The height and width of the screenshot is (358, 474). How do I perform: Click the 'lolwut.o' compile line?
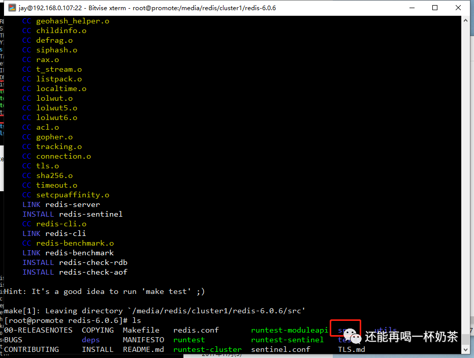pos(47,99)
